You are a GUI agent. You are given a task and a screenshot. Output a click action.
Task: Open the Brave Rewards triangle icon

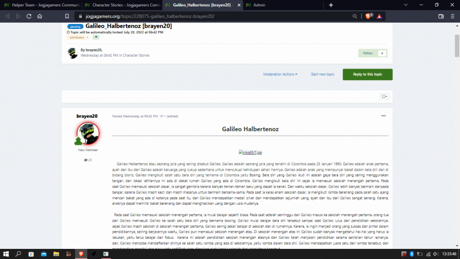click(379, 17)
